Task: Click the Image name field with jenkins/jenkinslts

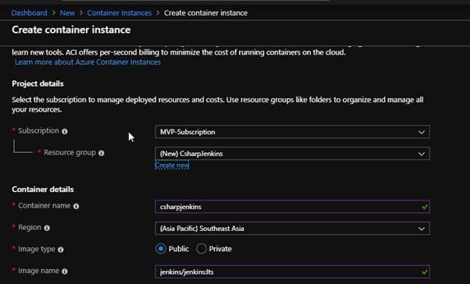Action: click(292, 272)
